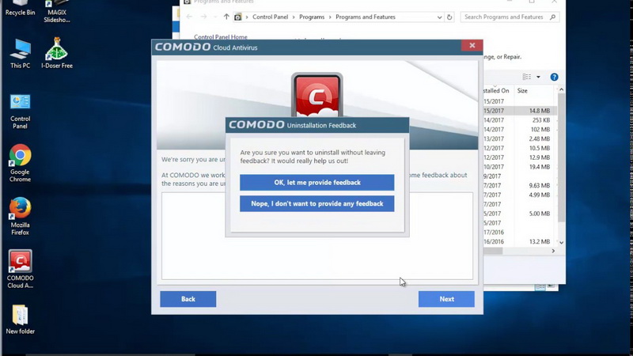Click the Comodo shield logo image

tap(317, 95)
